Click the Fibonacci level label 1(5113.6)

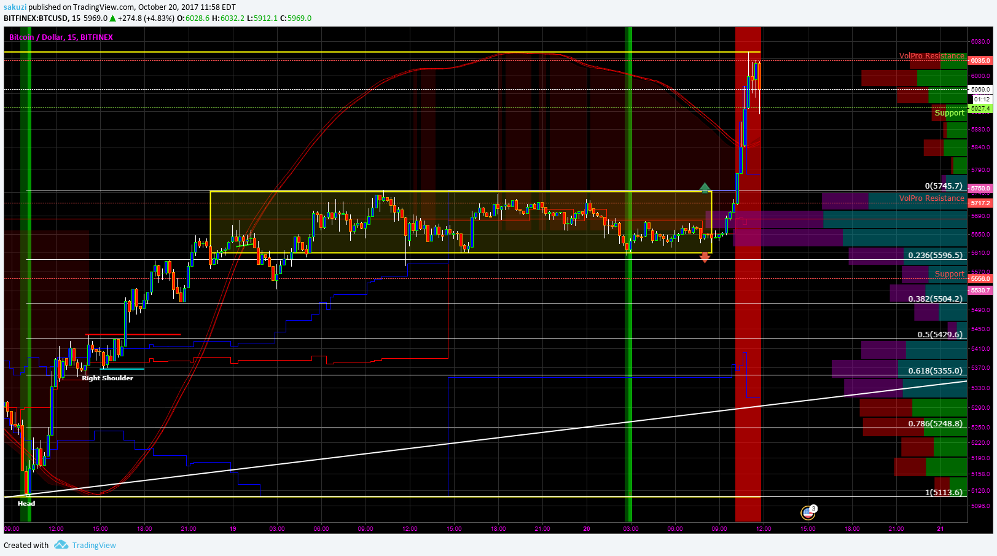[944, 493]
